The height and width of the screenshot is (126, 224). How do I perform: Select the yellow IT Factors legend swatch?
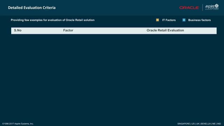(157, 20)
